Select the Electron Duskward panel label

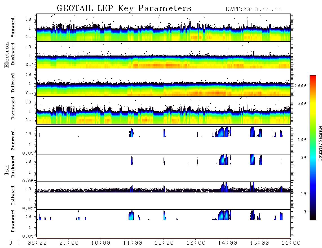pyautogui.click(x=13, y=54)
